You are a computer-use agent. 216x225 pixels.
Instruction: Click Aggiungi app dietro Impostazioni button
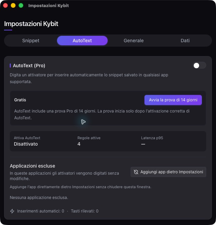[x=168, y=172]
